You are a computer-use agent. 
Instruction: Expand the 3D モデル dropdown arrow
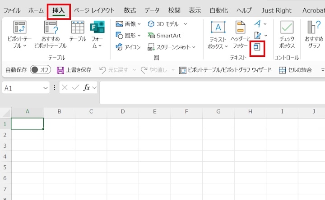click(x=186, y=24)
